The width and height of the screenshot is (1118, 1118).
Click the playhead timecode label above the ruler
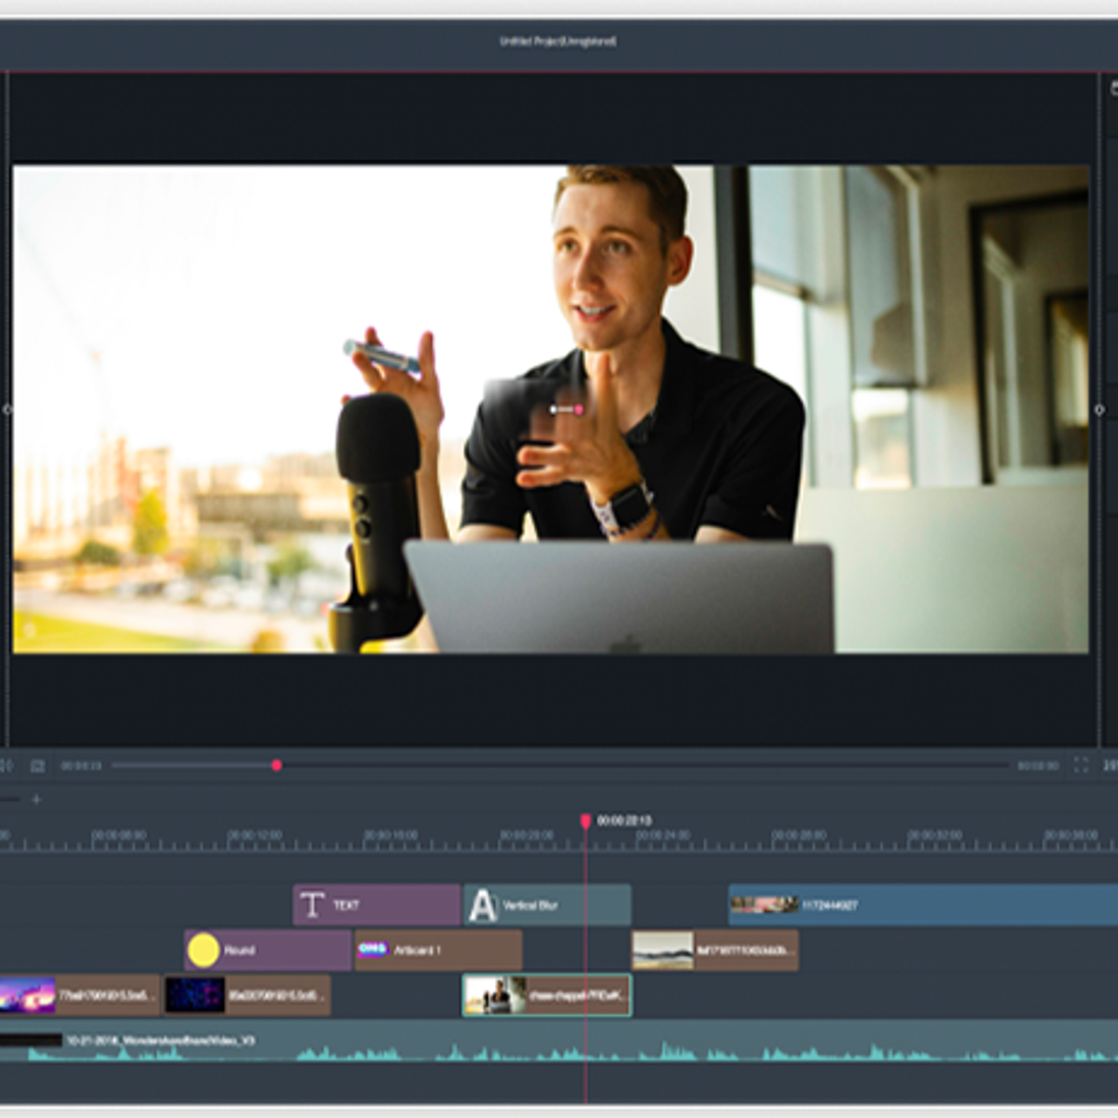(x=624, y=820)
